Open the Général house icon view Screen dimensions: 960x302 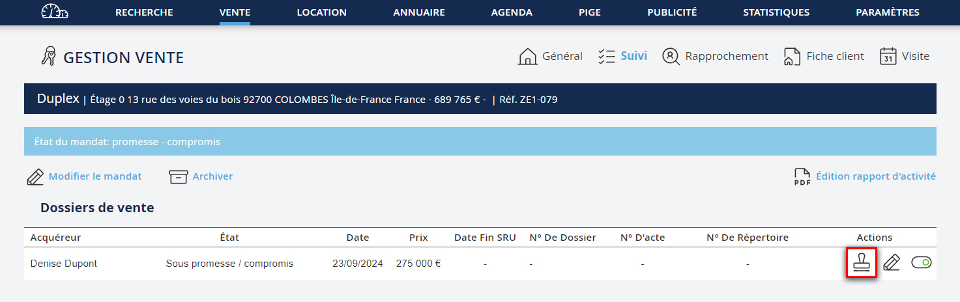550,57
